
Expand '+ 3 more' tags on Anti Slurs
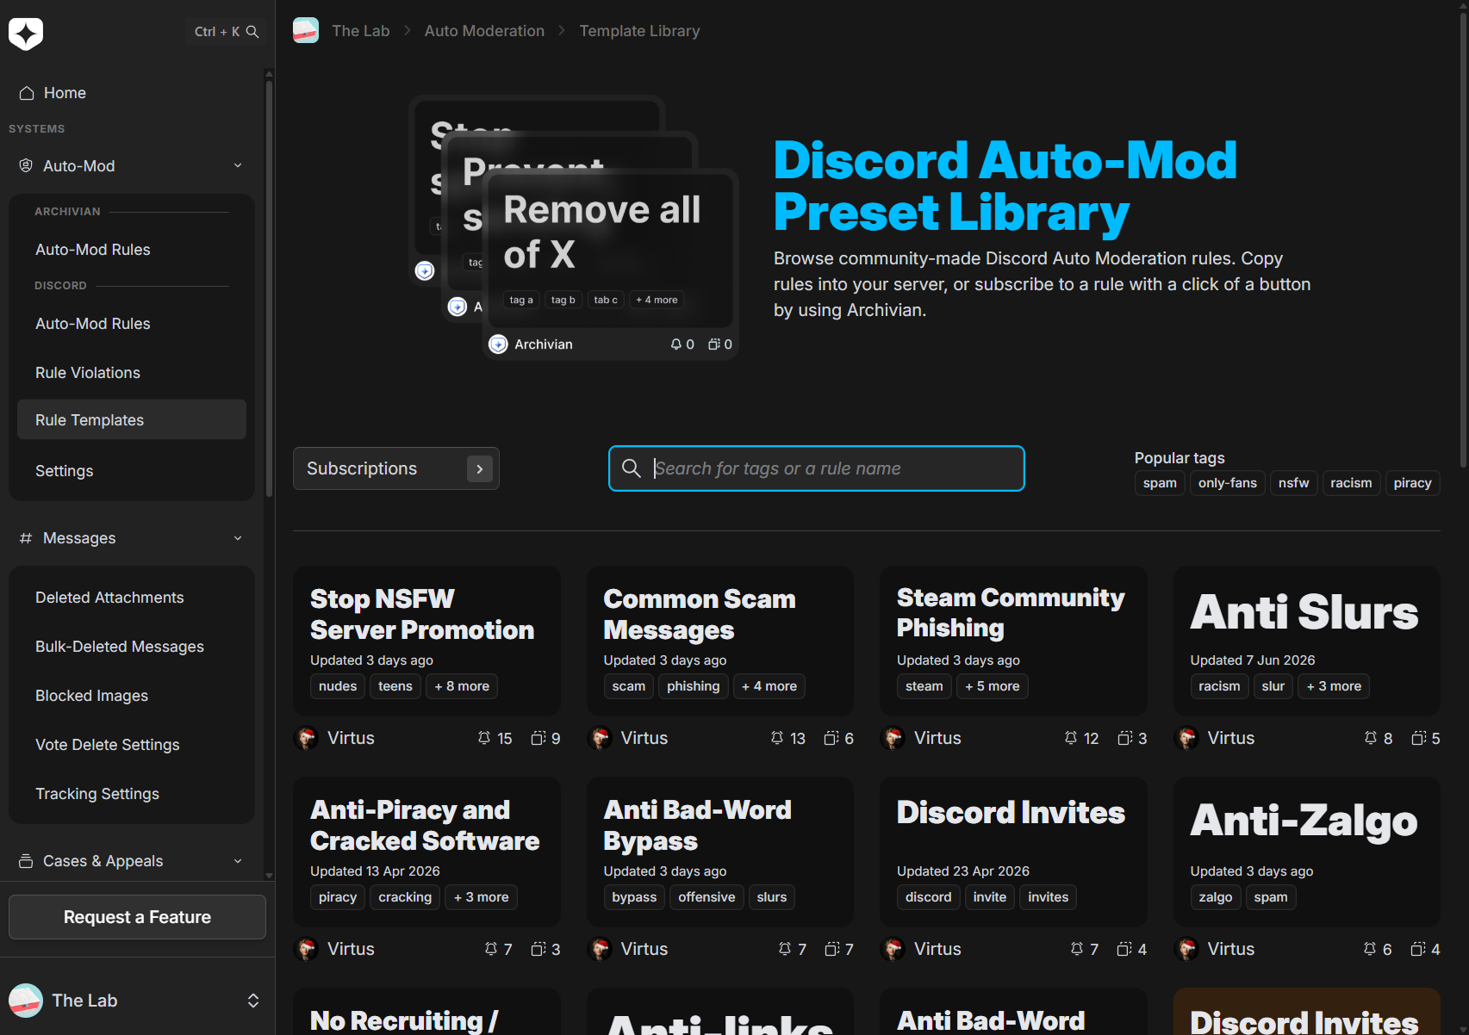click(x=1334, y=686)
